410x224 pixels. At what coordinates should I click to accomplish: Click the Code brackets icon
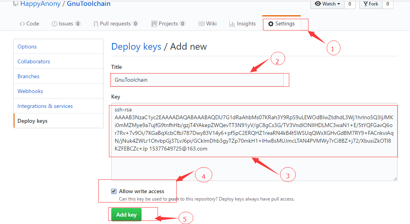22,24
